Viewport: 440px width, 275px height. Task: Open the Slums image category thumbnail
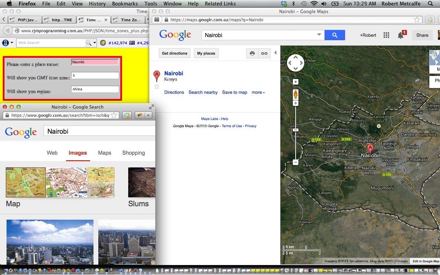142,182
